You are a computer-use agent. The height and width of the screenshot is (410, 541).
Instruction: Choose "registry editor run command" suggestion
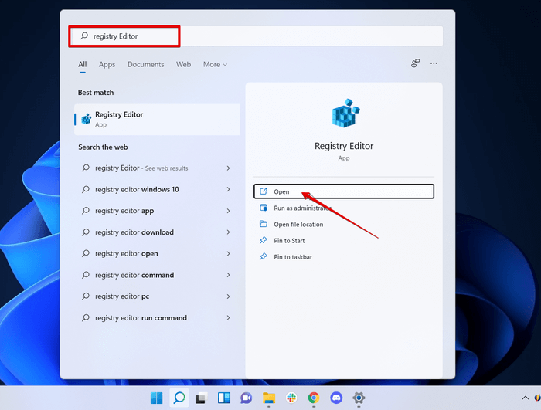[141, 317]
